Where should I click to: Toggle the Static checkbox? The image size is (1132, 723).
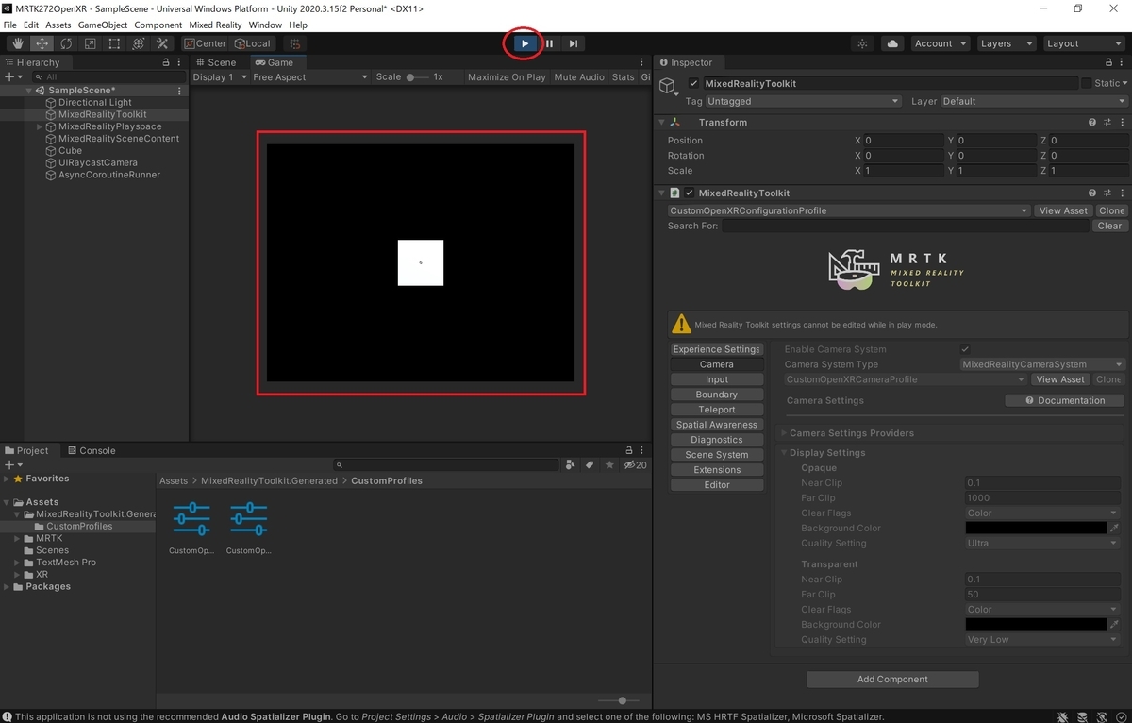1086,83
